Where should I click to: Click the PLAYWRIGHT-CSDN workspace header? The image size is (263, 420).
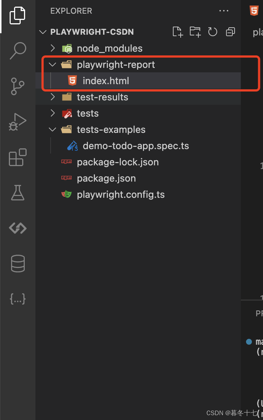click(93, 32)
